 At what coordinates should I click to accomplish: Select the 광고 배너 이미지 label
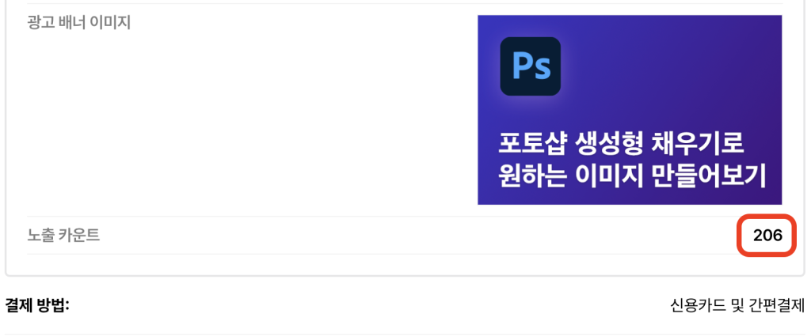[78, 22]
